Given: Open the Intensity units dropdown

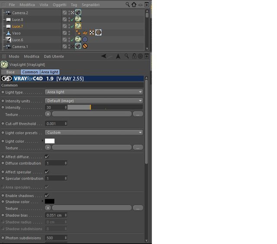Looking at the screenshot, I should [x=94, y=101].
